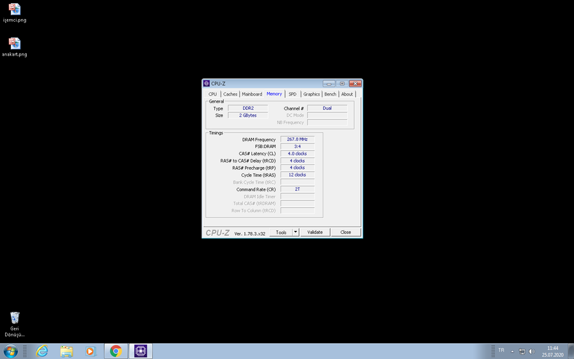This screenshot has height=359, width=574.
Task: Click the DDR2 type field
Action: 248,108
